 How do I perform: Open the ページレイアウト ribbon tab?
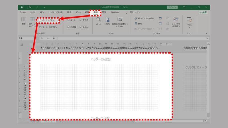click(55, 12)
